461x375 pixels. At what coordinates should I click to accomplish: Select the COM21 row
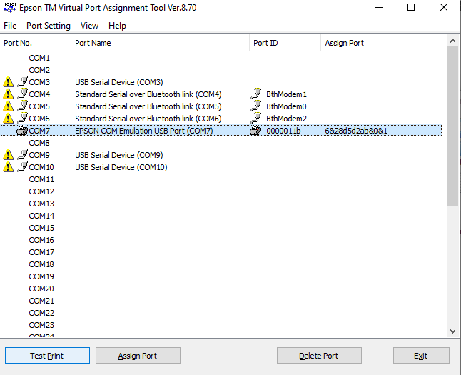(x=221, y=301)
